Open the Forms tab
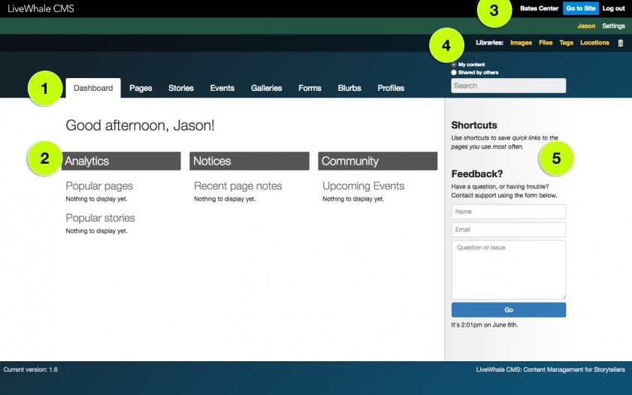Screen dimensions: 632x395 pos(310,88)
